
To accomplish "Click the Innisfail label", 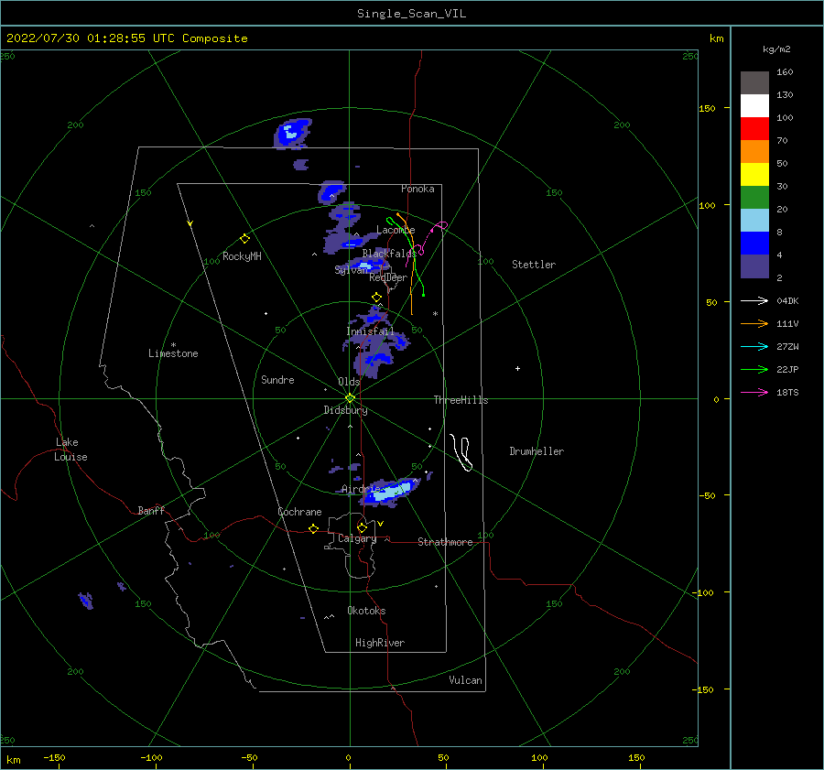I will pos(370,331).
